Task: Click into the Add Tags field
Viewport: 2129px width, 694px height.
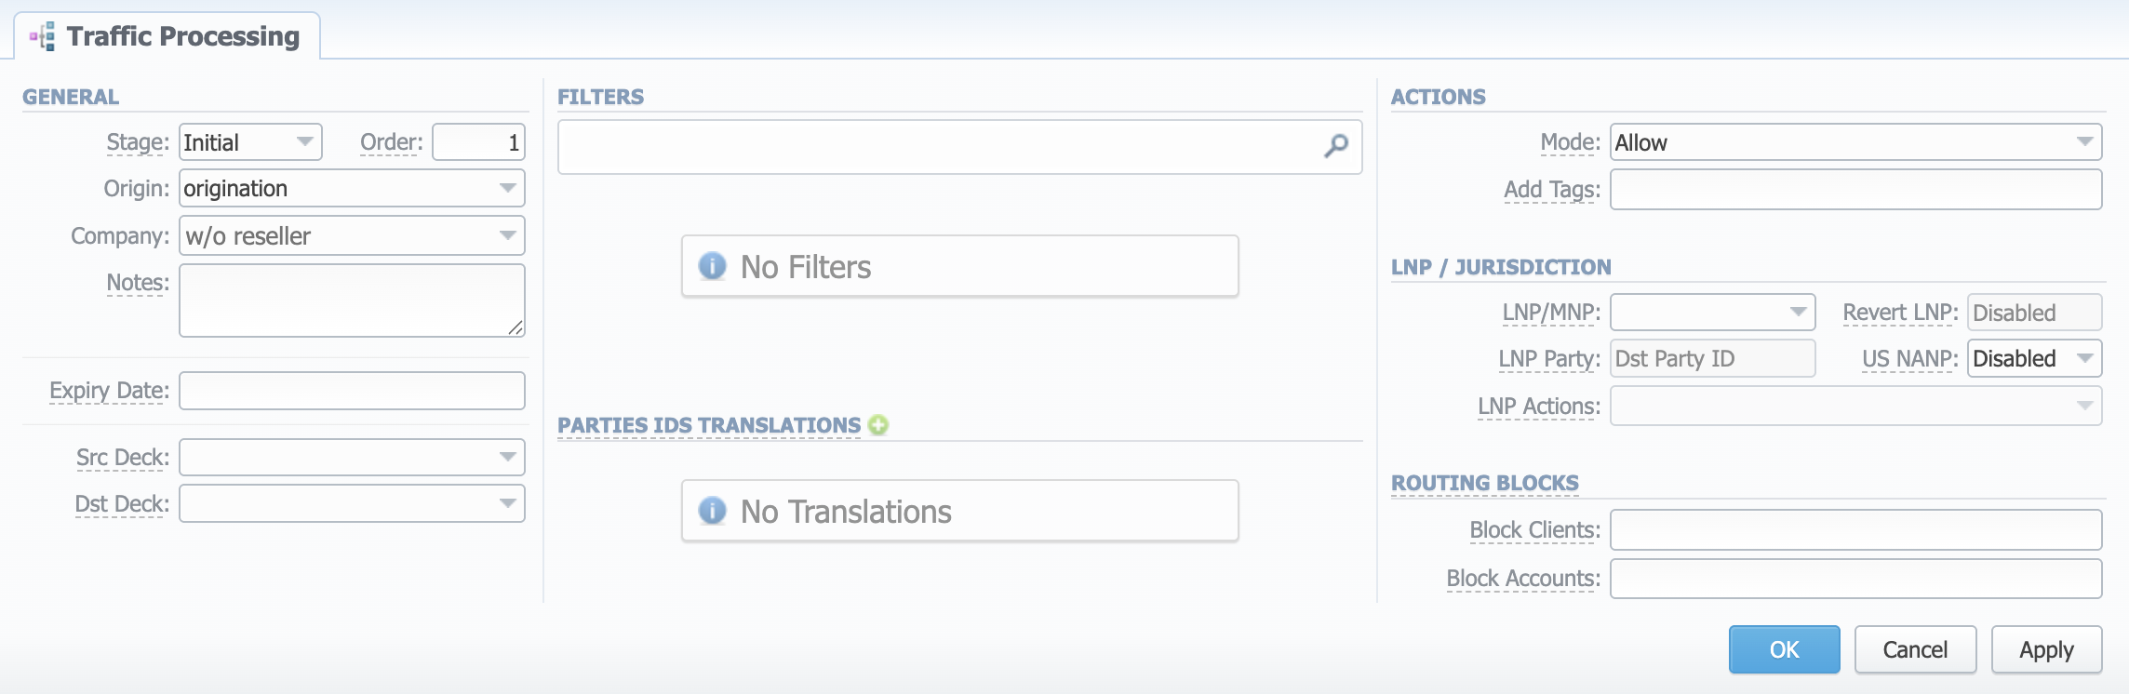Action: click(1855, 190)
